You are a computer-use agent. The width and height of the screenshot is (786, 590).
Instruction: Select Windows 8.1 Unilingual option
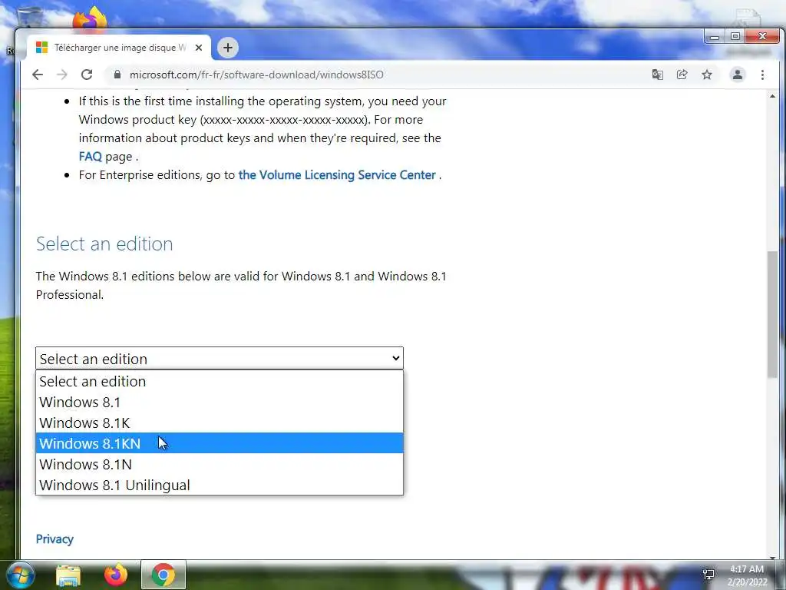(219, 486)
